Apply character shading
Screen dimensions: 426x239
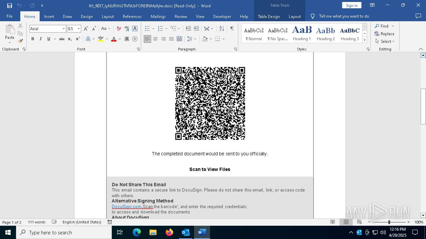(127, 39)
